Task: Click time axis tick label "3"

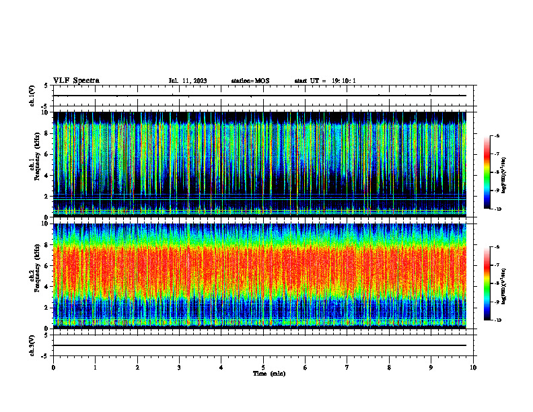Action: pyautogui.click(x=179, y=368)
